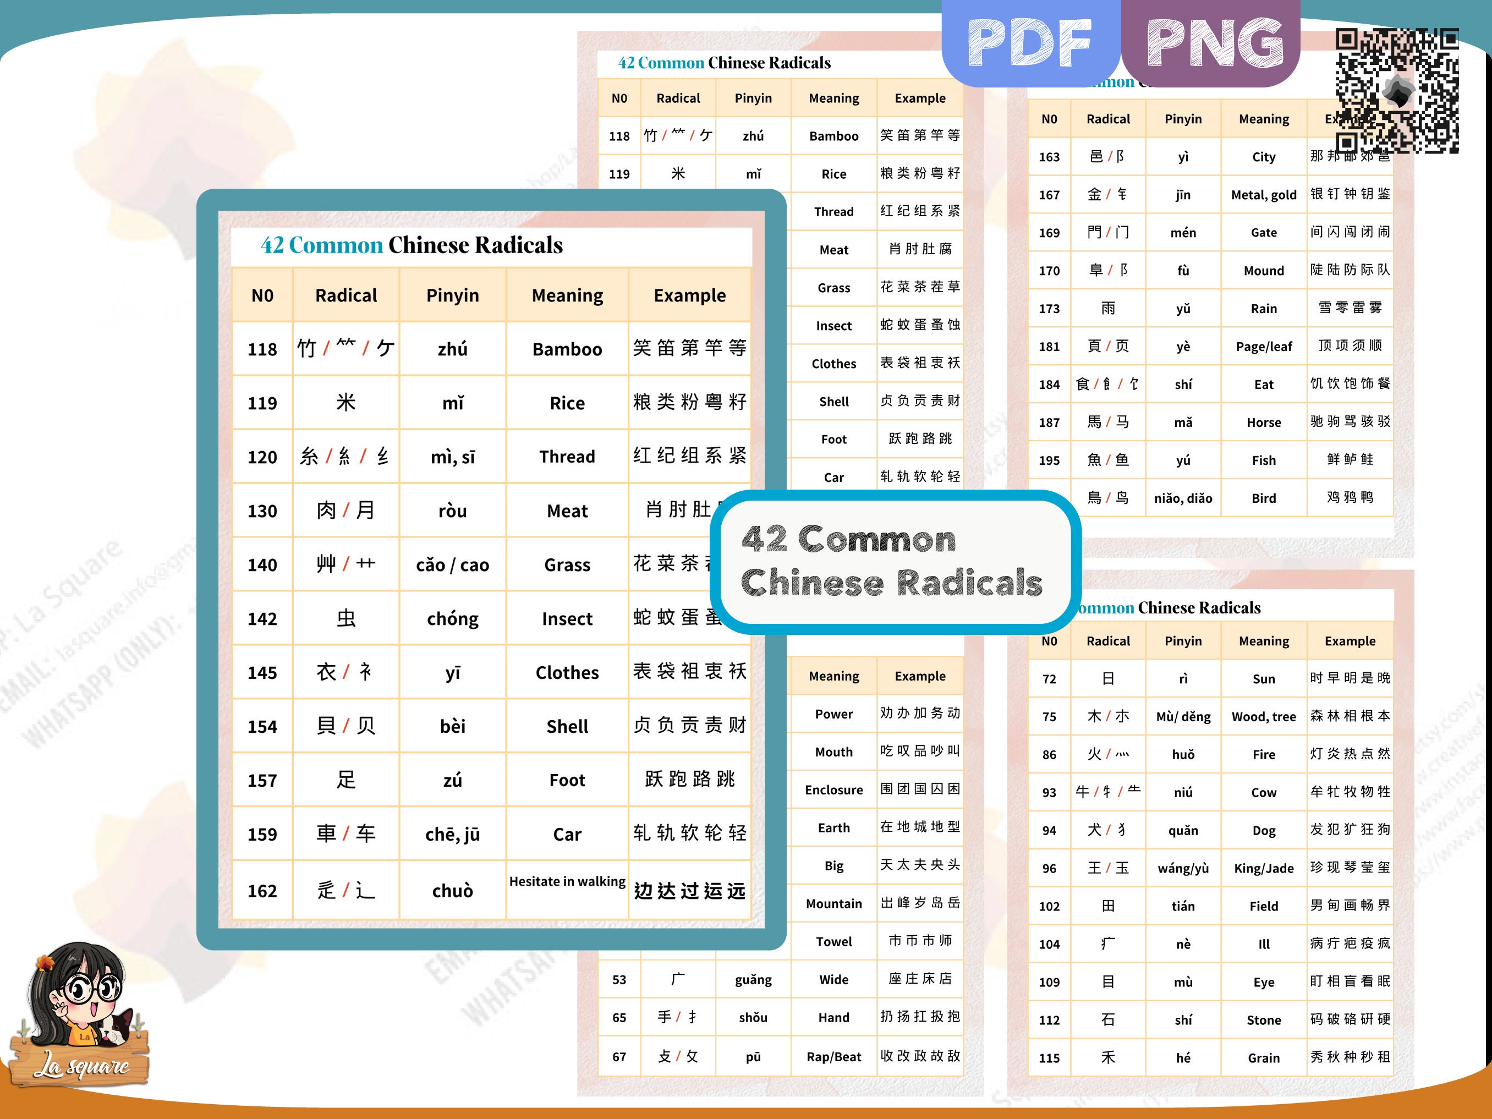
Task: Select number '162' in front table
Action: [262, 890]
